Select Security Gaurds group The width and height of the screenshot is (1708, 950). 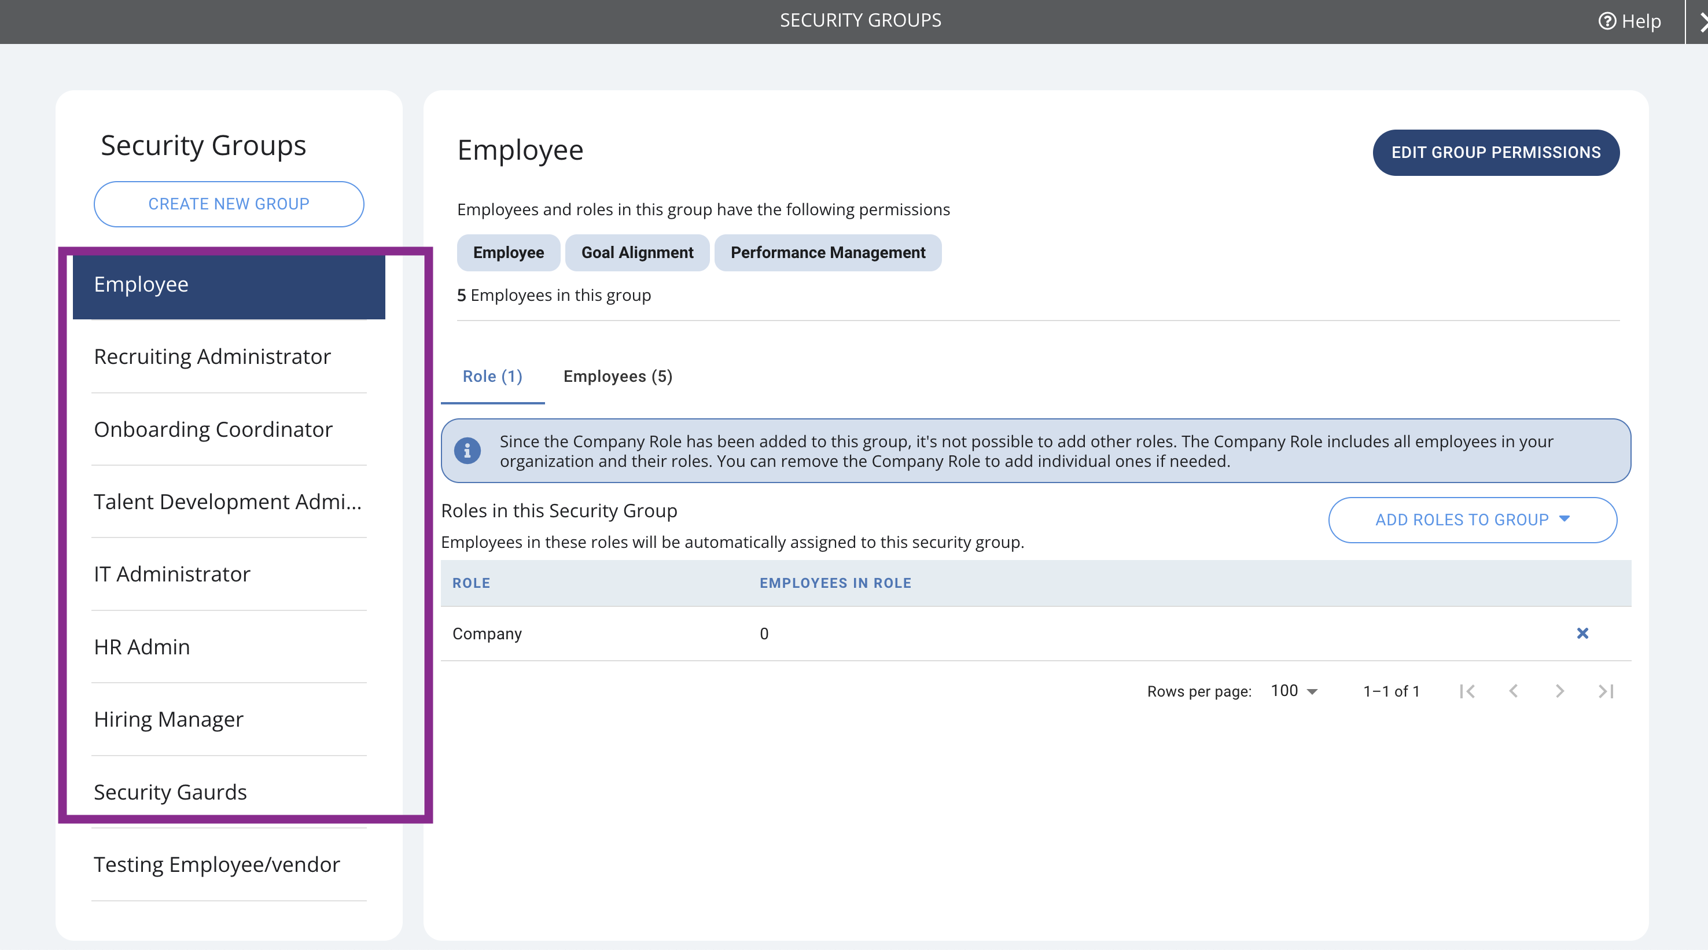click(229, 792)
